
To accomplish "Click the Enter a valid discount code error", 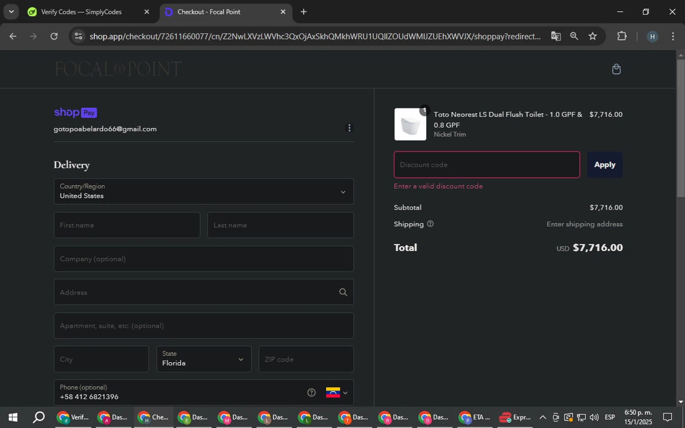I will pyautogui.click(x=438, y=186).
